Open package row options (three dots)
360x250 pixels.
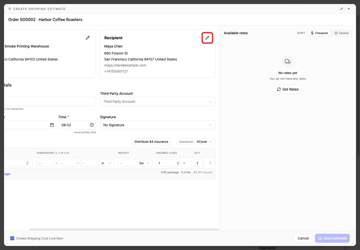(210, 163)
